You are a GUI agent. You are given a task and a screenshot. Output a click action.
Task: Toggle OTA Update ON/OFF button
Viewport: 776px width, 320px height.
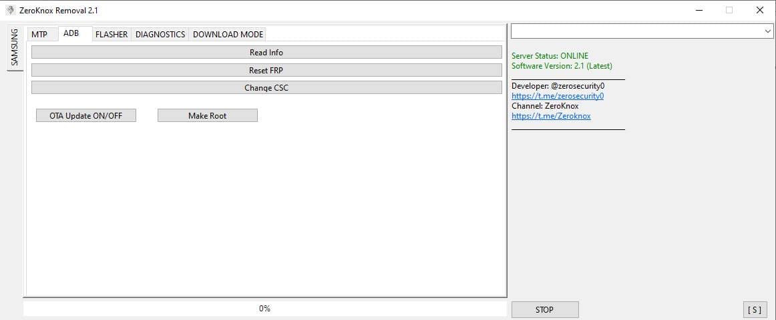coord(86,115)
